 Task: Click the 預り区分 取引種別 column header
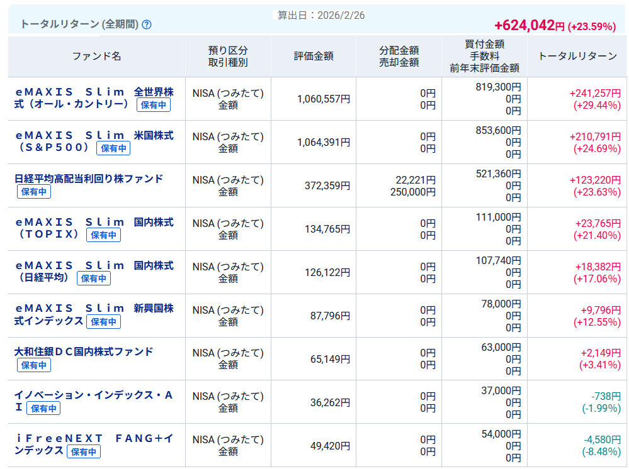coord(228,56)
